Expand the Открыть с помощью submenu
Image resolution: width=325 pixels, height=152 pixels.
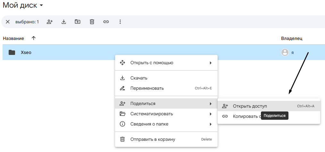(x=166, y=63)
